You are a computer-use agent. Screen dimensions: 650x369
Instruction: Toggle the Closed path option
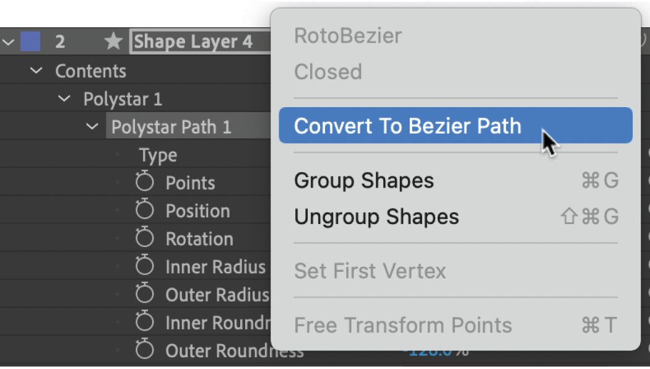[328, 72]
